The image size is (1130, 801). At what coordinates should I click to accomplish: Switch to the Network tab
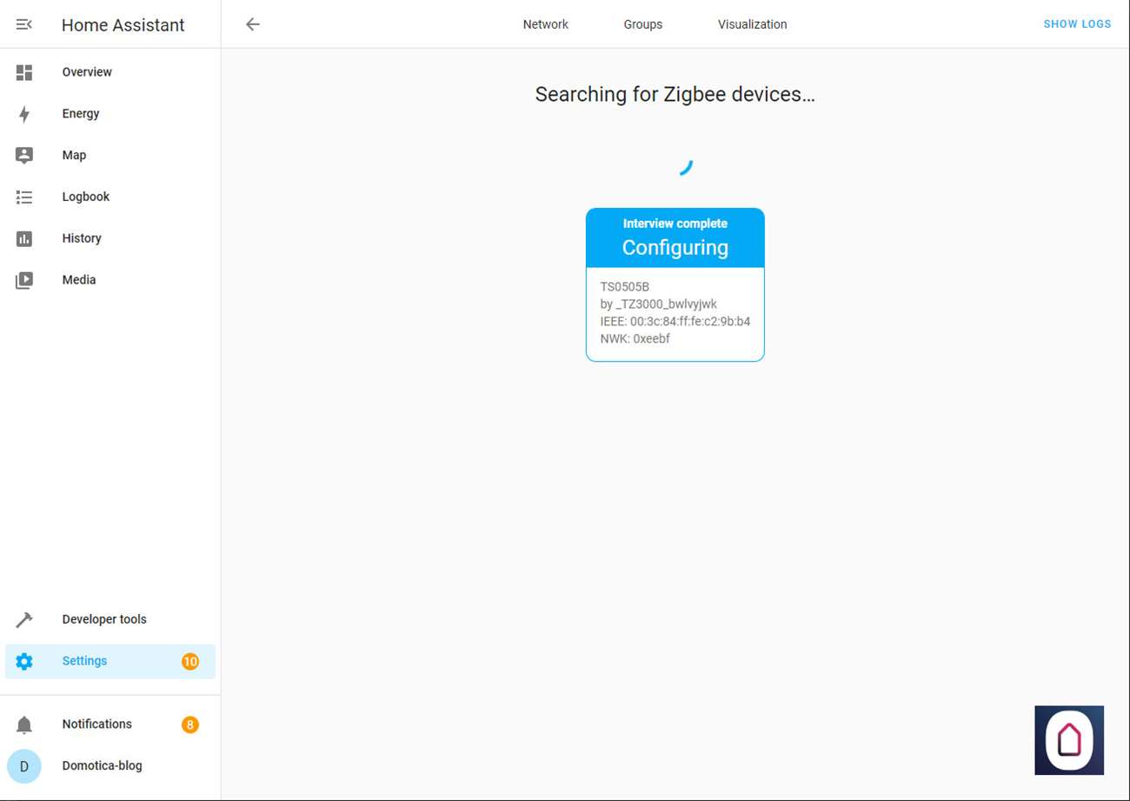546,24
